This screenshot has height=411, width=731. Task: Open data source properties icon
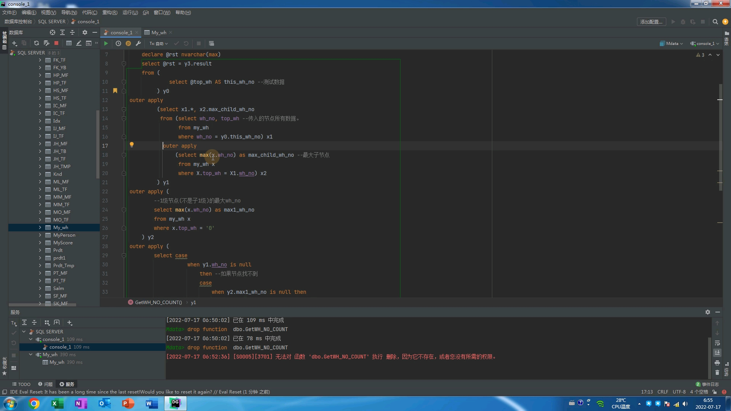tap(46, 43)
